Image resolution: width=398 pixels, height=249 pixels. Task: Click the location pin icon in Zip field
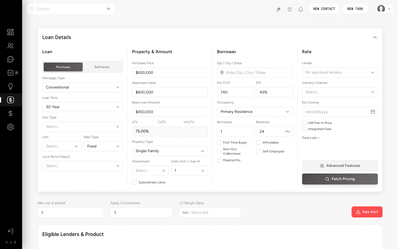coord(222,72)
